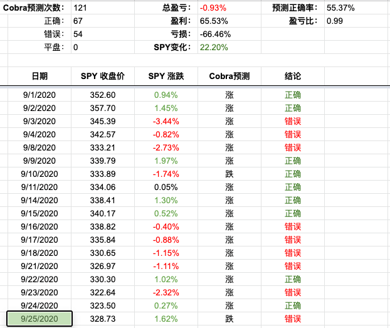The height and width of the screenshot is (328, 390).
Task: Click closing price 322.64
Action: click(103, 293)
